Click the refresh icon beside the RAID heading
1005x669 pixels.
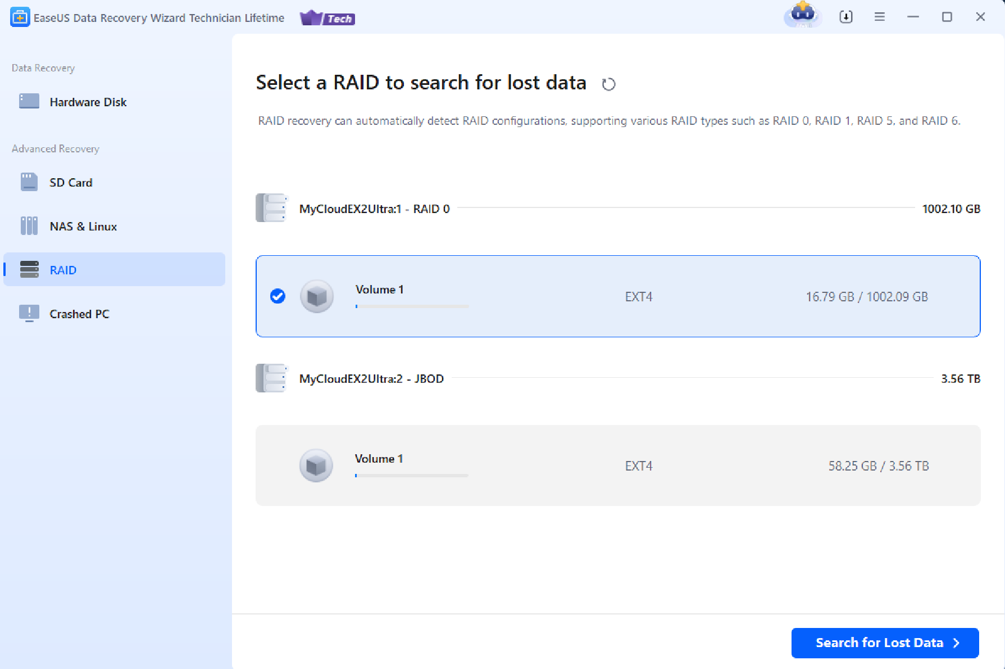(x=608, y=84)
